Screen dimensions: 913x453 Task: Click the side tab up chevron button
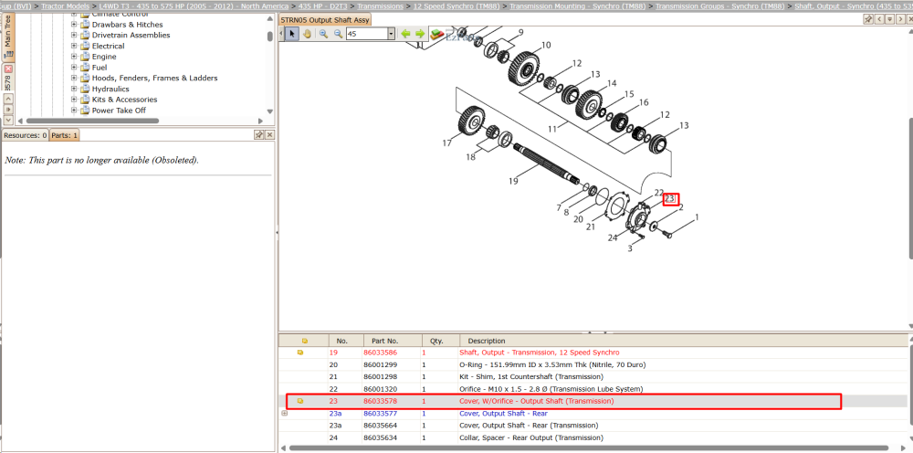click(8, 99)
